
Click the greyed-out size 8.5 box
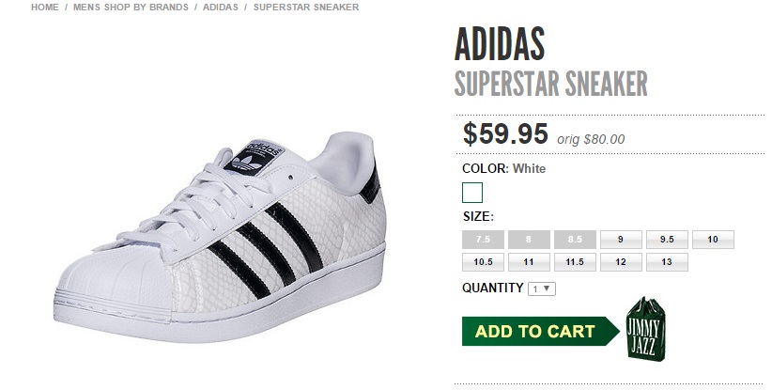[x=575, y=240]
